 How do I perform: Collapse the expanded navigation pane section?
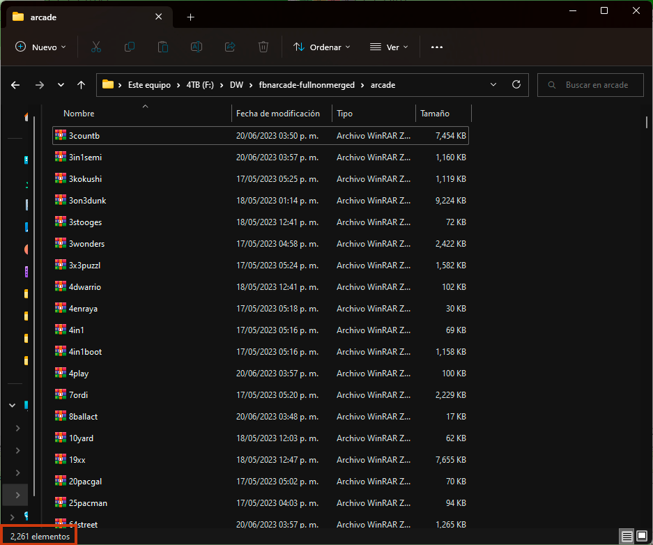click(12, 405)
